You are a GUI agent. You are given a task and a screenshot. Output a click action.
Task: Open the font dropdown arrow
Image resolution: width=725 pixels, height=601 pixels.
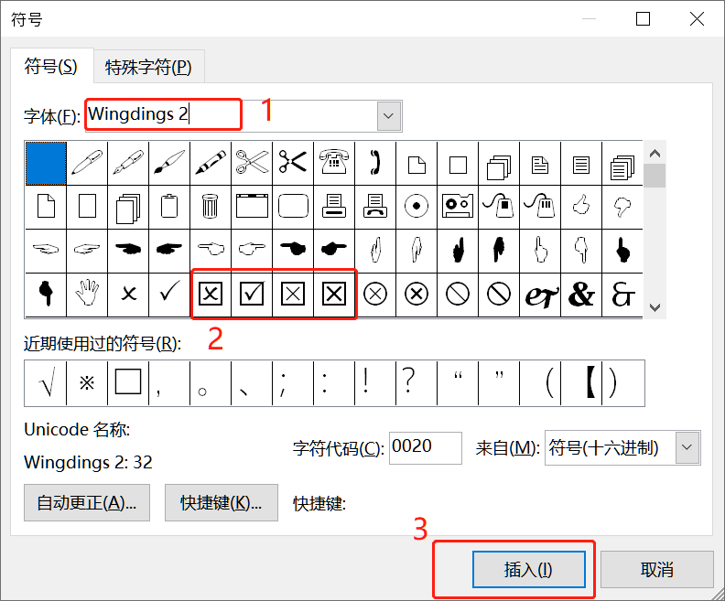coord(388,116)
